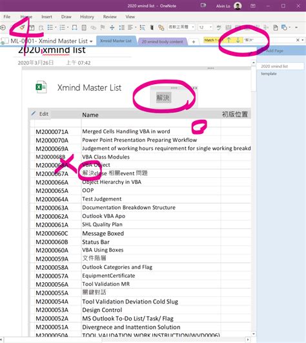Expand numbering style dropdown arrow

point(68,27)
